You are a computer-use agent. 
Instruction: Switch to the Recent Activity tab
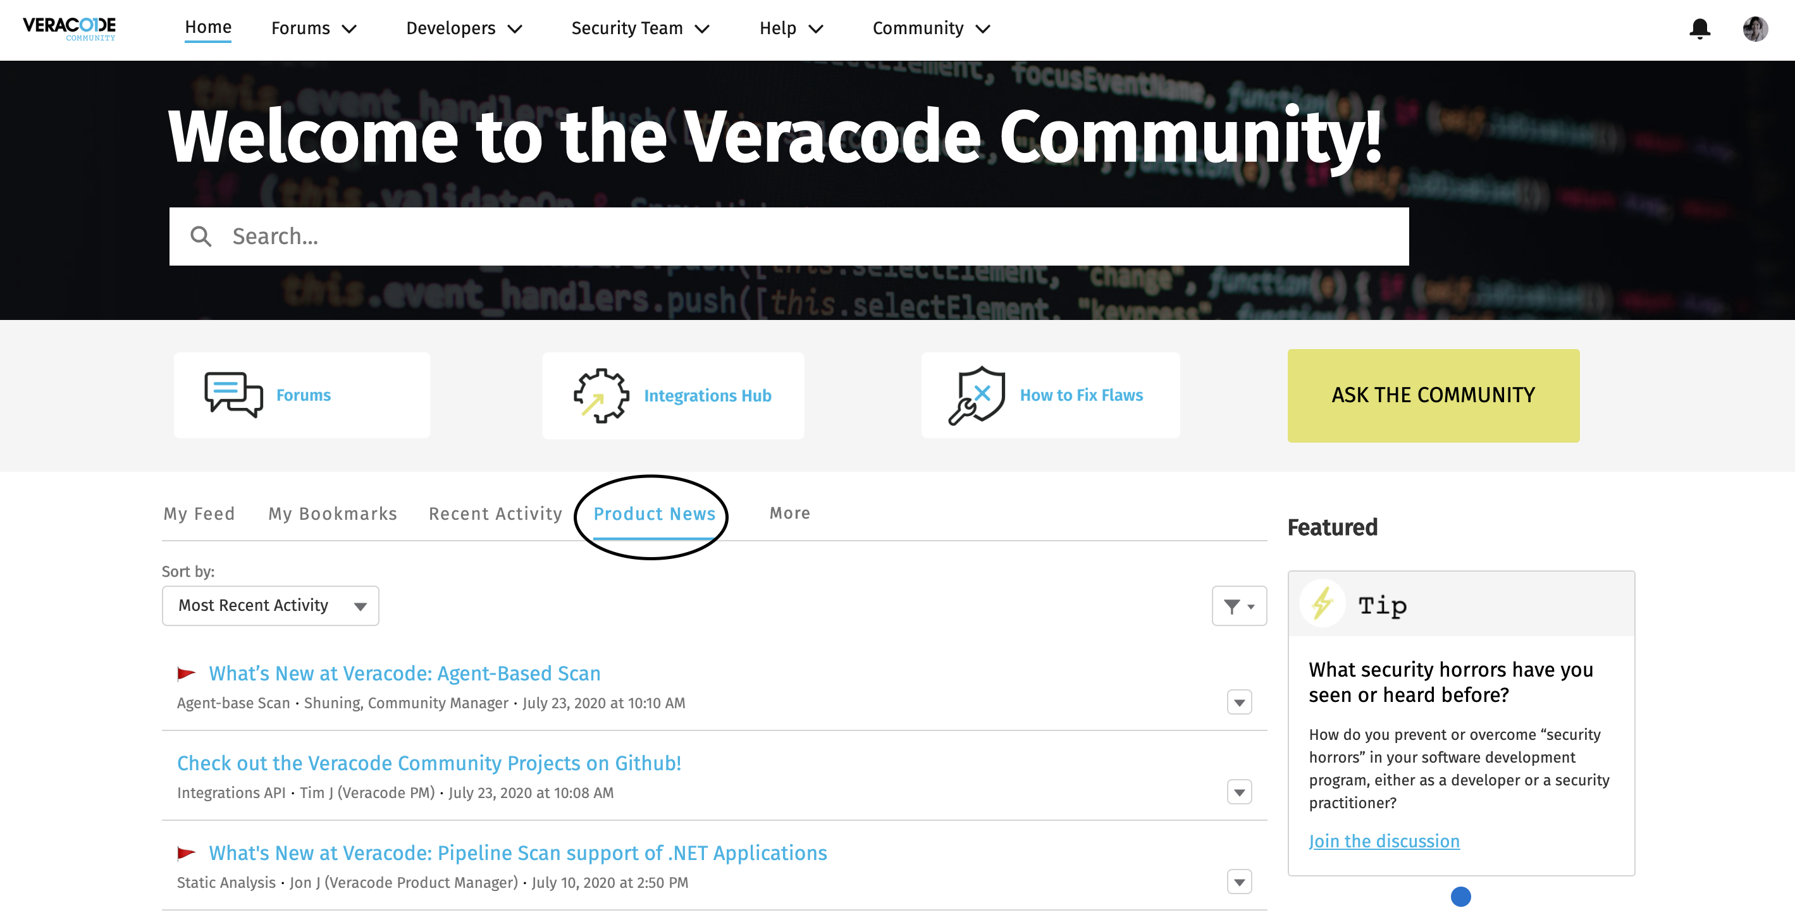(x=495, y=513)
